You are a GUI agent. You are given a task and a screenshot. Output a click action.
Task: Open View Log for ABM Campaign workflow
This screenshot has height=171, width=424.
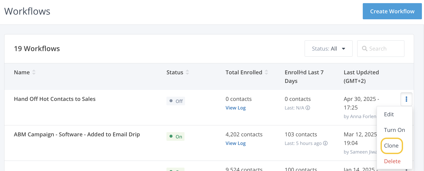coord(236,143)
